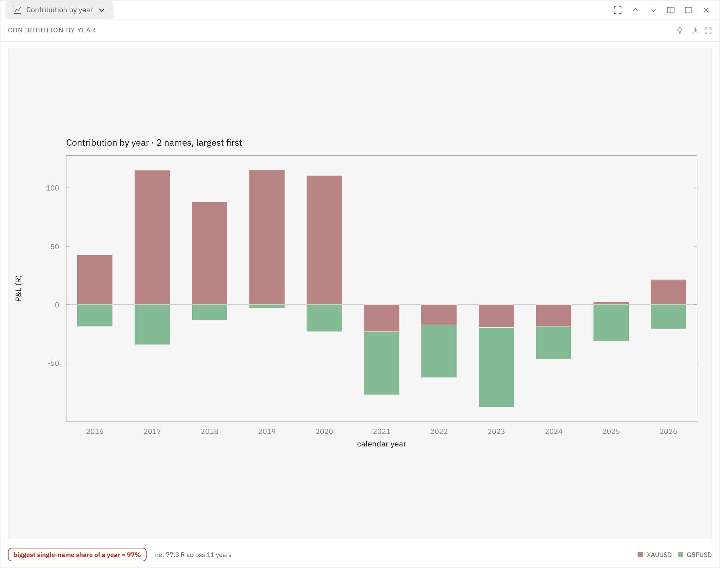Toggle XAUUSD series in legend
The width and height of the screenshot is (720, 568).
(654, 555)
